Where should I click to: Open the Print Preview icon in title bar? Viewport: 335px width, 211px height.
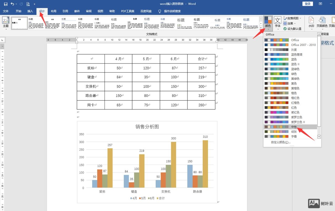click(x=28, y=4)
